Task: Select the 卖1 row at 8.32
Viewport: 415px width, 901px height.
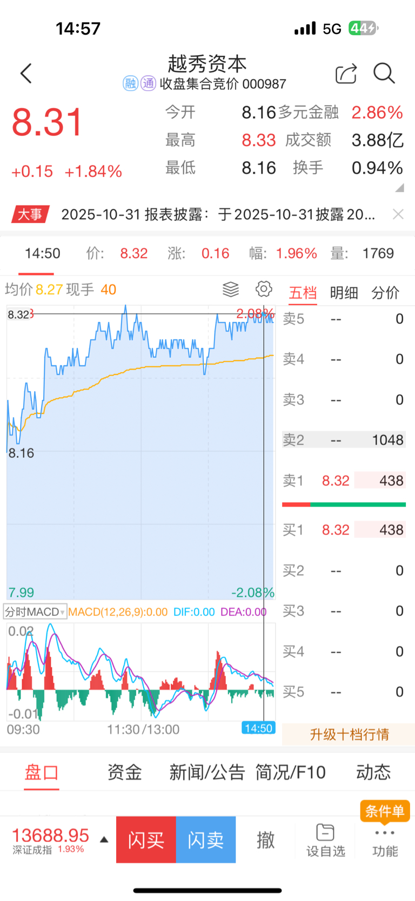Action: pos(344,481)
